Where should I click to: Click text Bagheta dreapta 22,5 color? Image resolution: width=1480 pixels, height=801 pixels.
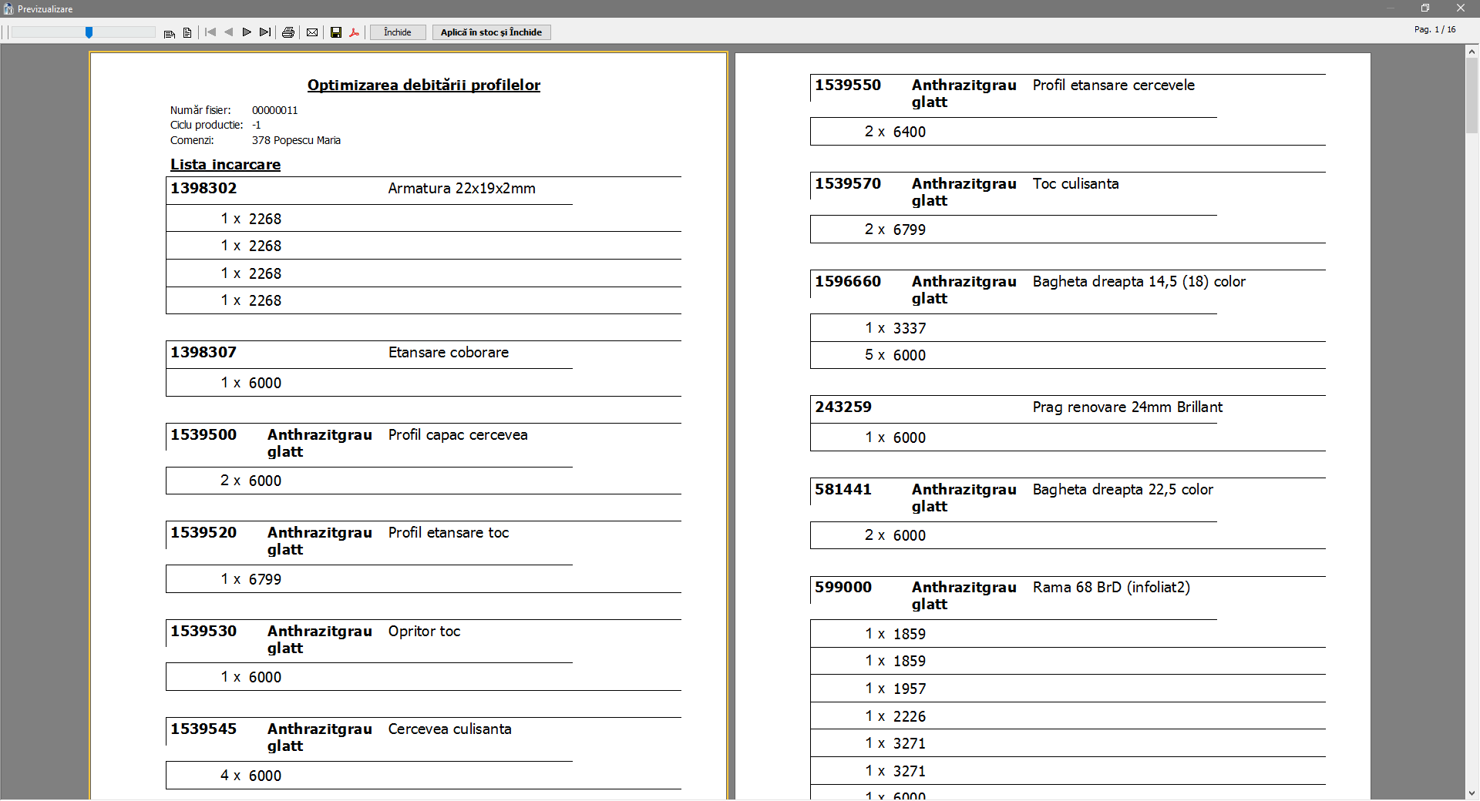tap(1123, 489)
